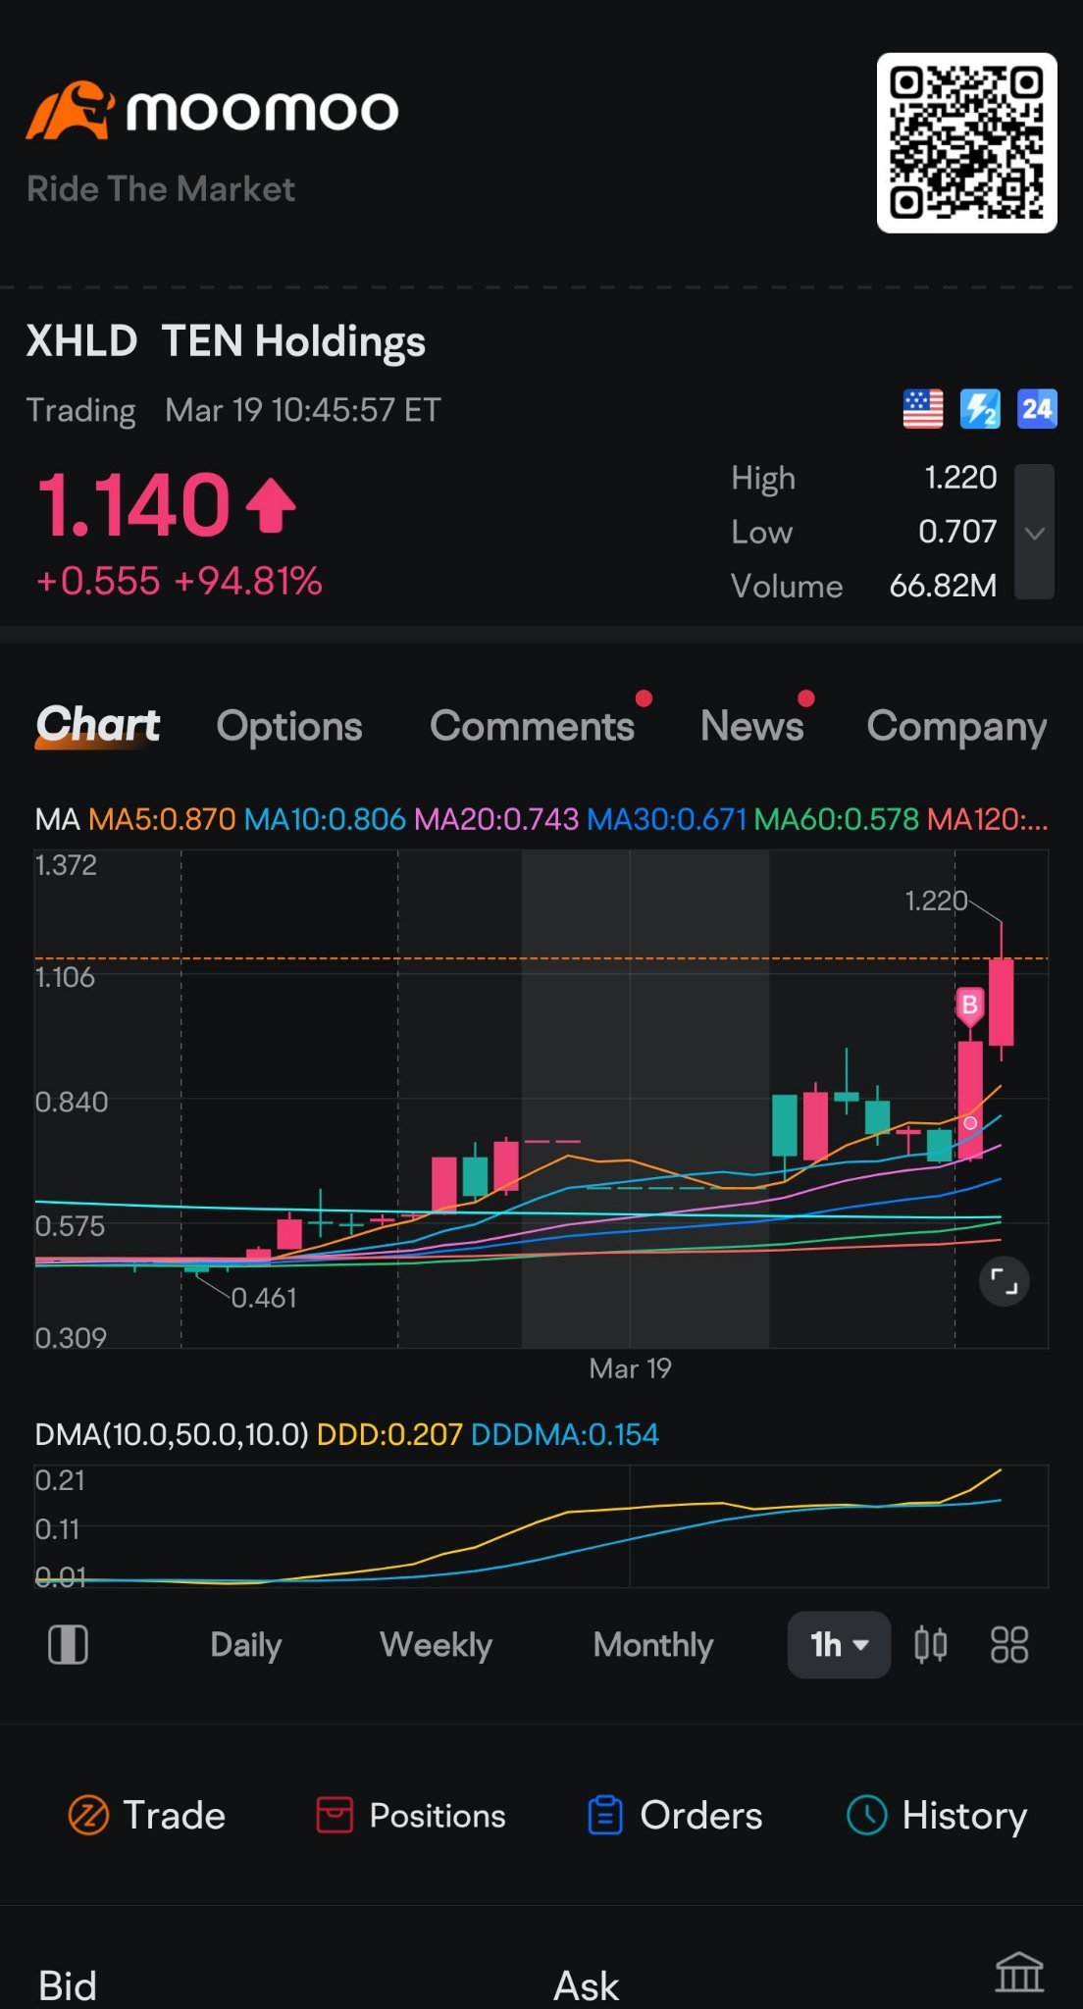Expand the chart to fullscreen
The width and height of the screenshot is (1083, 2009).
pos(1004,1281)
